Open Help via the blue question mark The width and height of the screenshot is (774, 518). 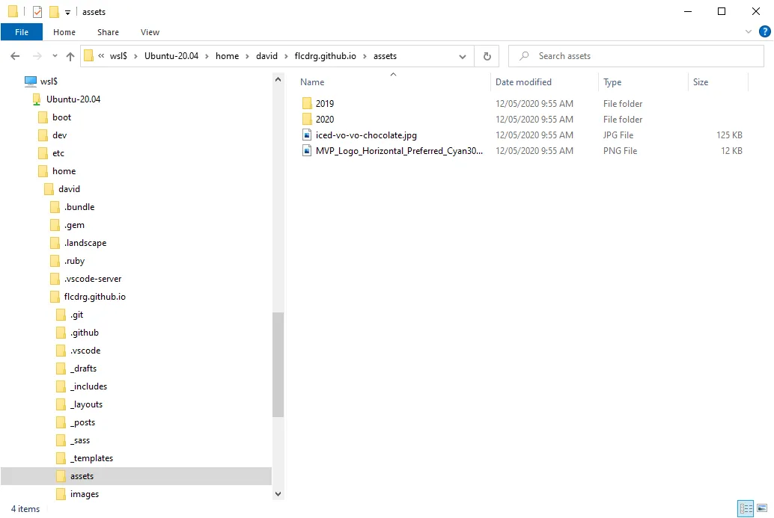(764, 32)
